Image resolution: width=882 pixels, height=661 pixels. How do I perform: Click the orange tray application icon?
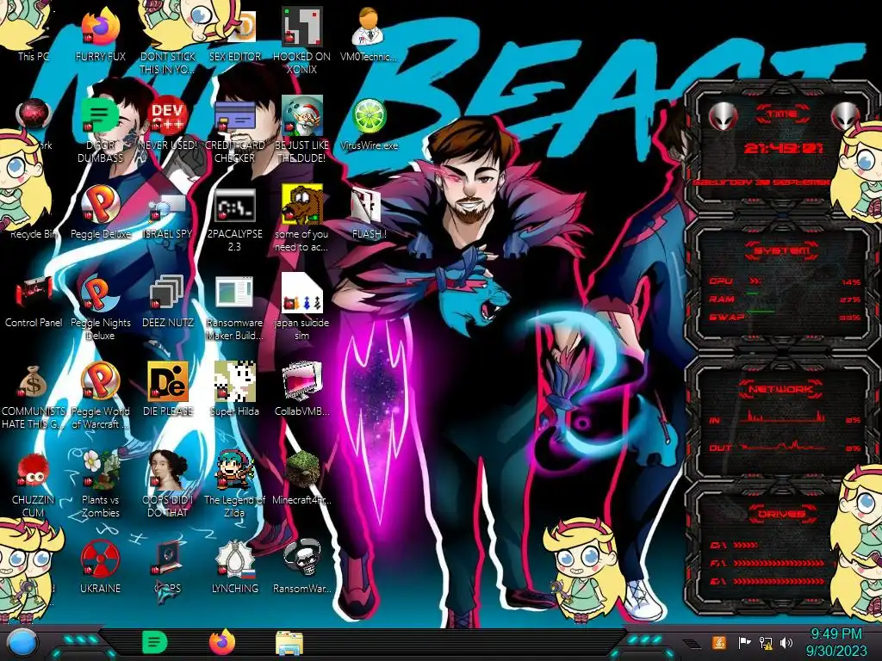tap(718, 642)
